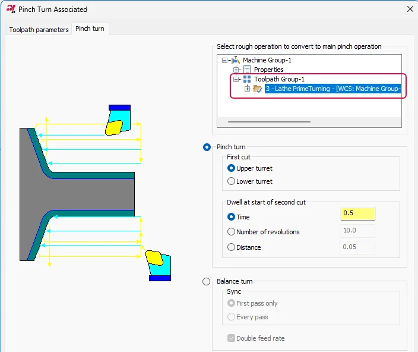
Task: Click the Mastercam logo icon in title bar
Action: [x=10, y=9]
